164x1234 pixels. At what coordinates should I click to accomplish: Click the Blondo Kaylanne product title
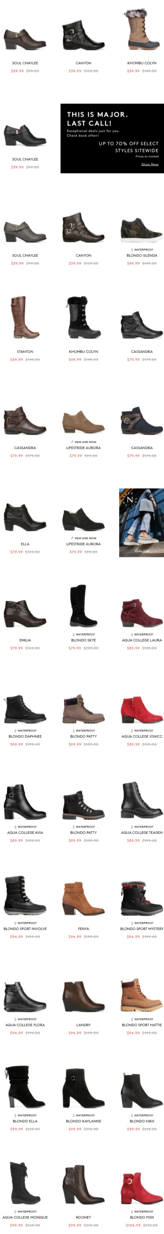click(x=83, y=1121)
